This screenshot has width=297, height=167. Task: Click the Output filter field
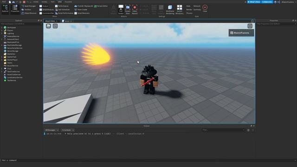pos(223,130)
